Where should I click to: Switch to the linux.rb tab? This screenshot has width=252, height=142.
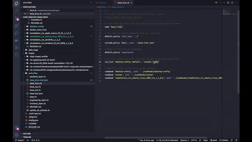coord(102,3)
